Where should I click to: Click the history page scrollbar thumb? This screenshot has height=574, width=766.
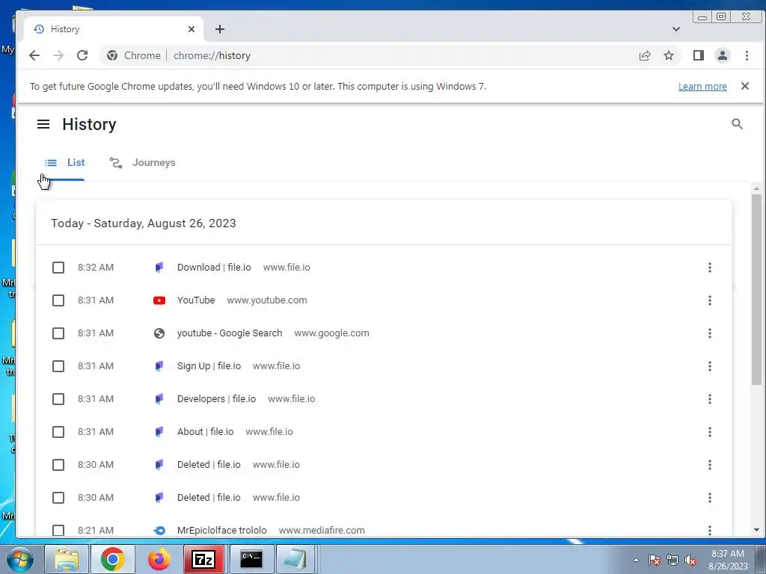[x=756, y=289]
